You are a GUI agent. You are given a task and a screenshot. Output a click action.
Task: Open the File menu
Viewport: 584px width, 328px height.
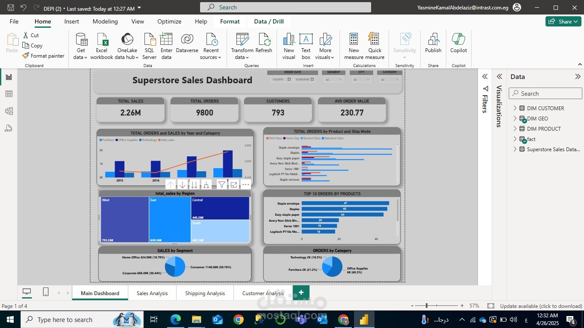(14, 21)
